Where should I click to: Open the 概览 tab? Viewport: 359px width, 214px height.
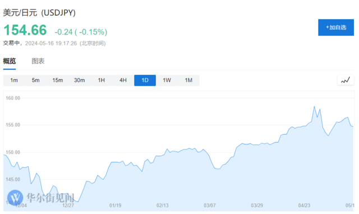(x=10, y=61)
